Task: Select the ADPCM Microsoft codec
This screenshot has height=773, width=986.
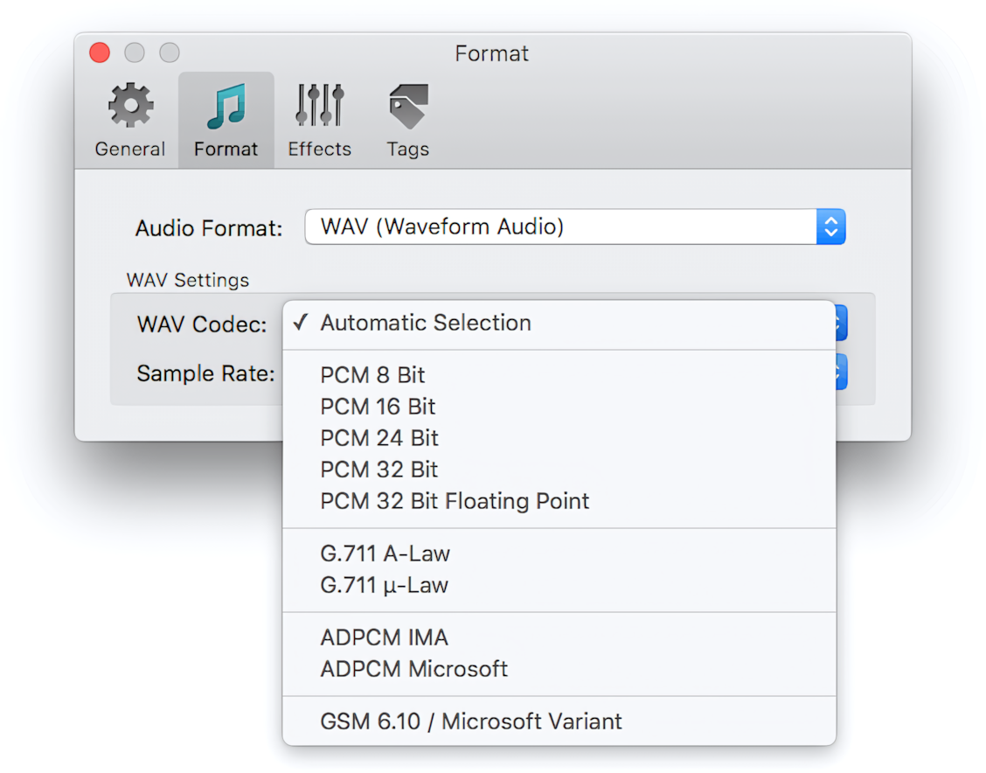Action: click(x=413, y=669)
